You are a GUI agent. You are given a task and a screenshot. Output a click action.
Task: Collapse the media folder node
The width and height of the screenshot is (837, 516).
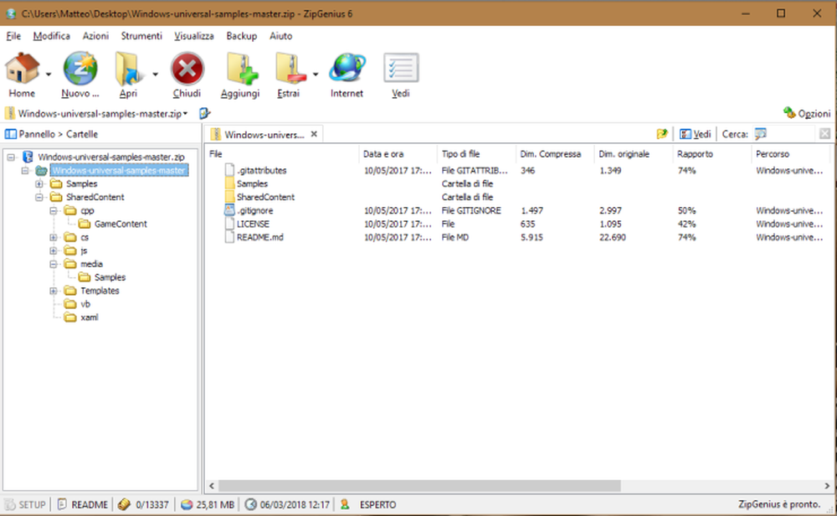[54, 264]
